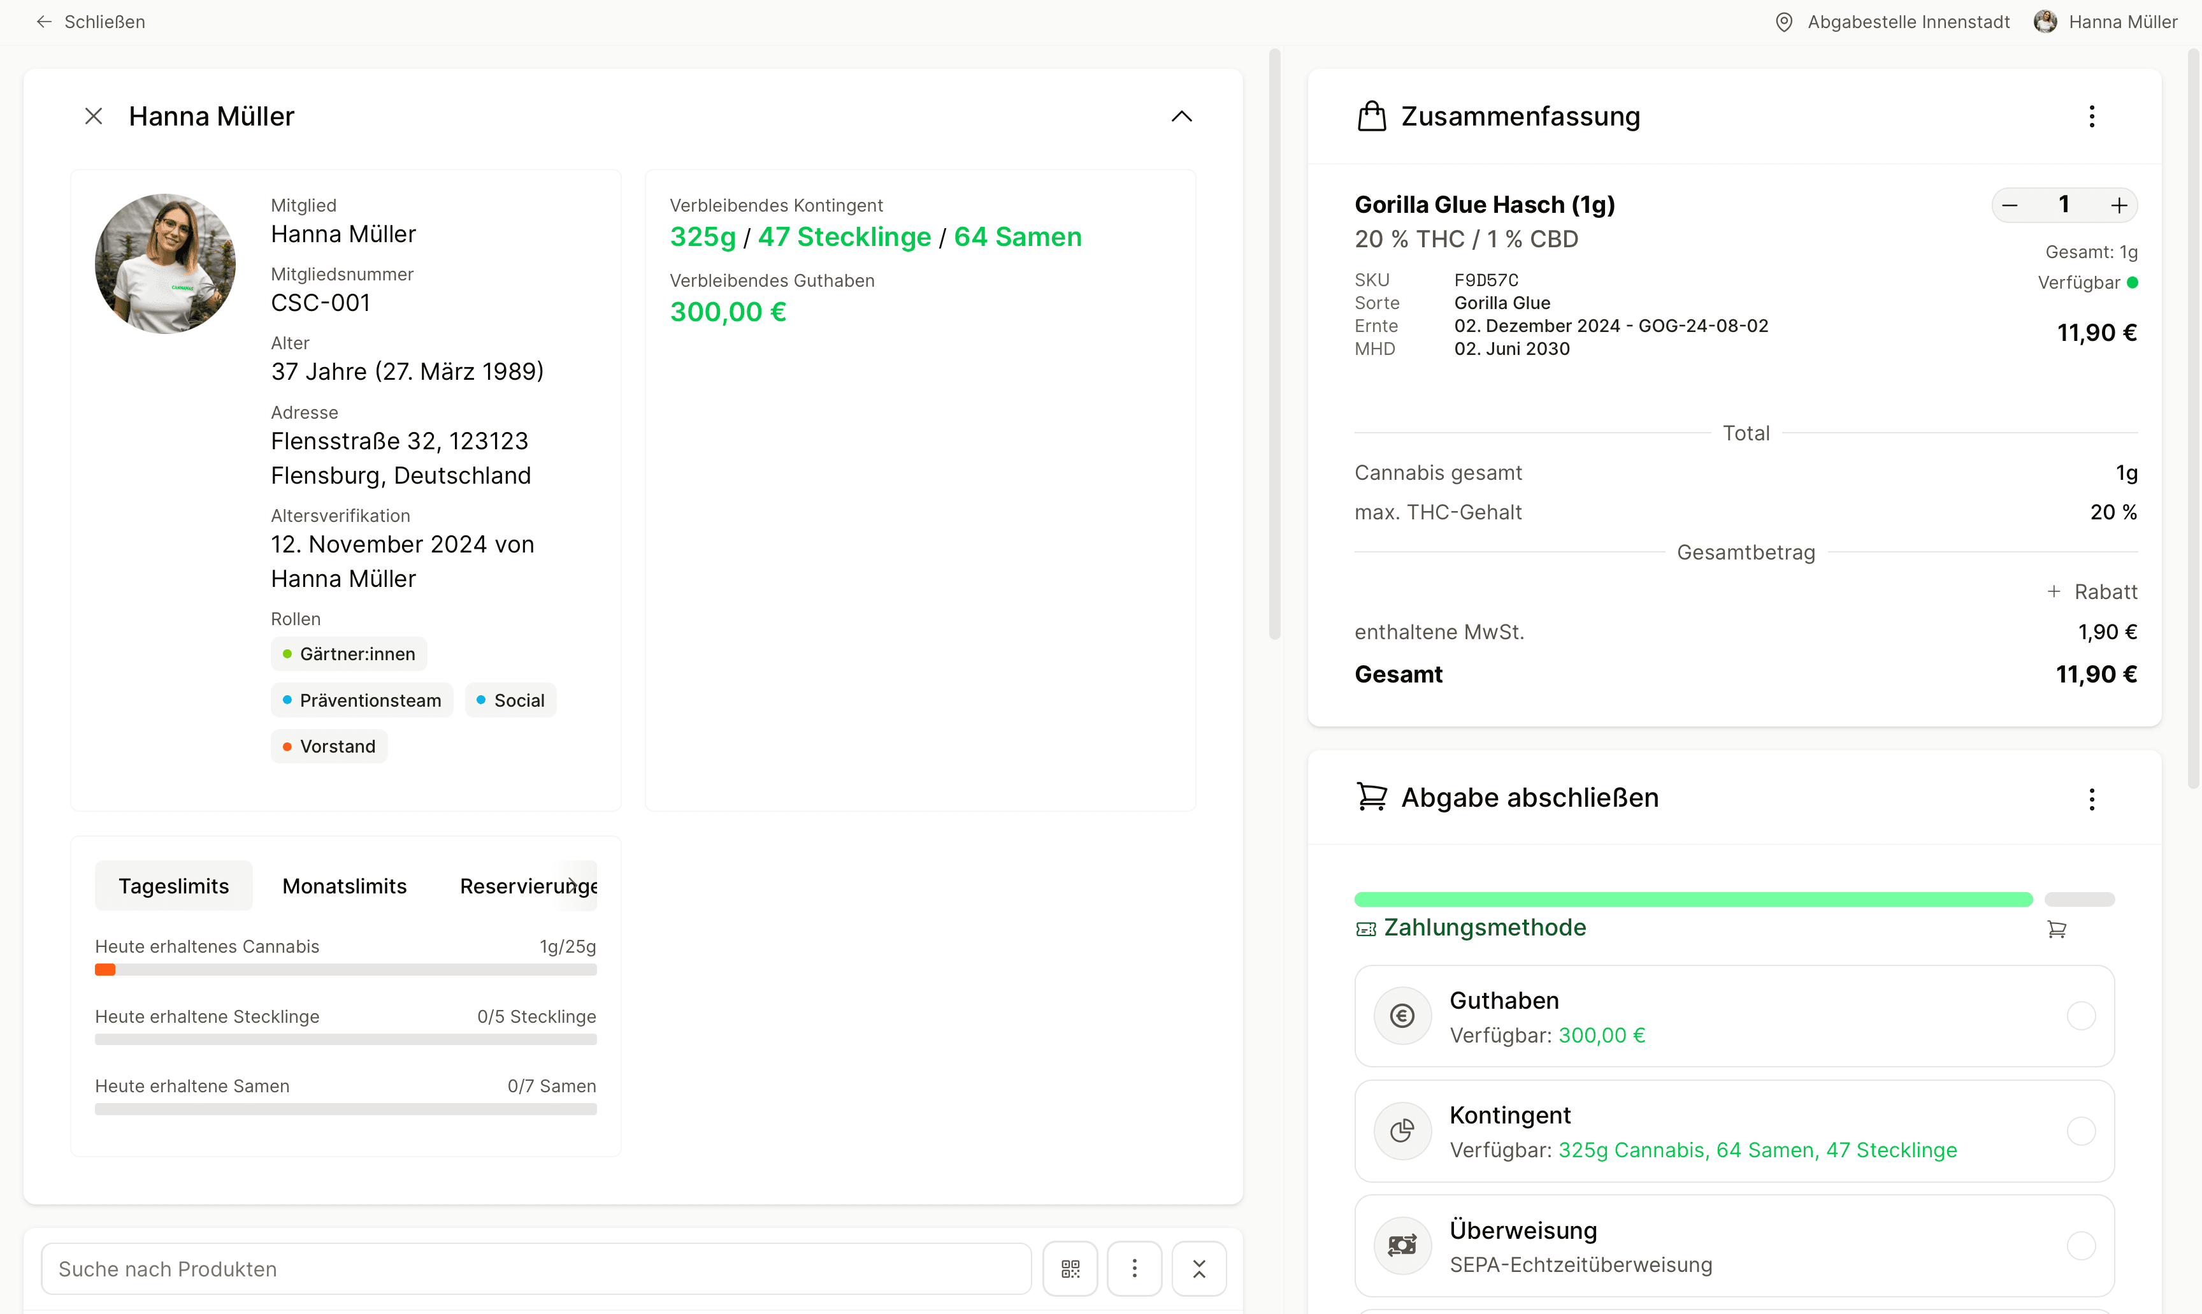Click the Gesamt total 11,90 €
Screen dimensions: 2202x1314
(2096, 674)
